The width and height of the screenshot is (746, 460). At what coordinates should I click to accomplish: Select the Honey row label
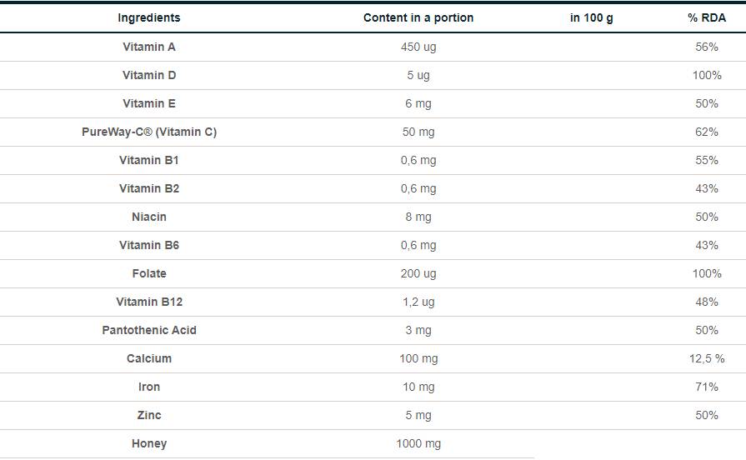148,443
